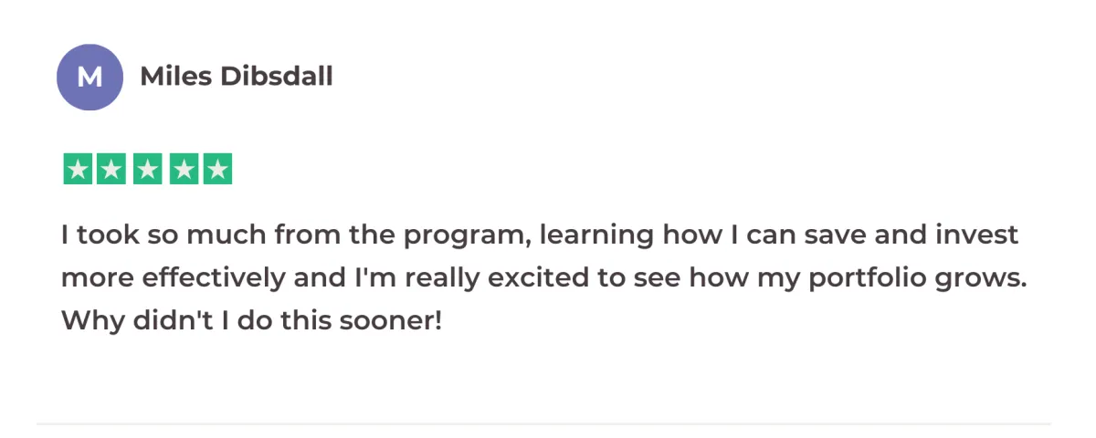Select the first green rating star

point(78,170)
